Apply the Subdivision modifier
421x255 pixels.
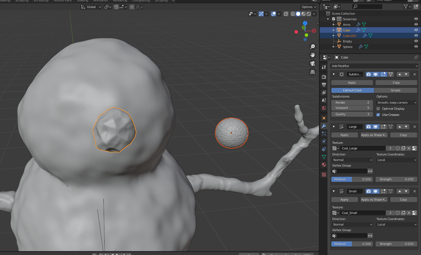click(x=352, y=83)
